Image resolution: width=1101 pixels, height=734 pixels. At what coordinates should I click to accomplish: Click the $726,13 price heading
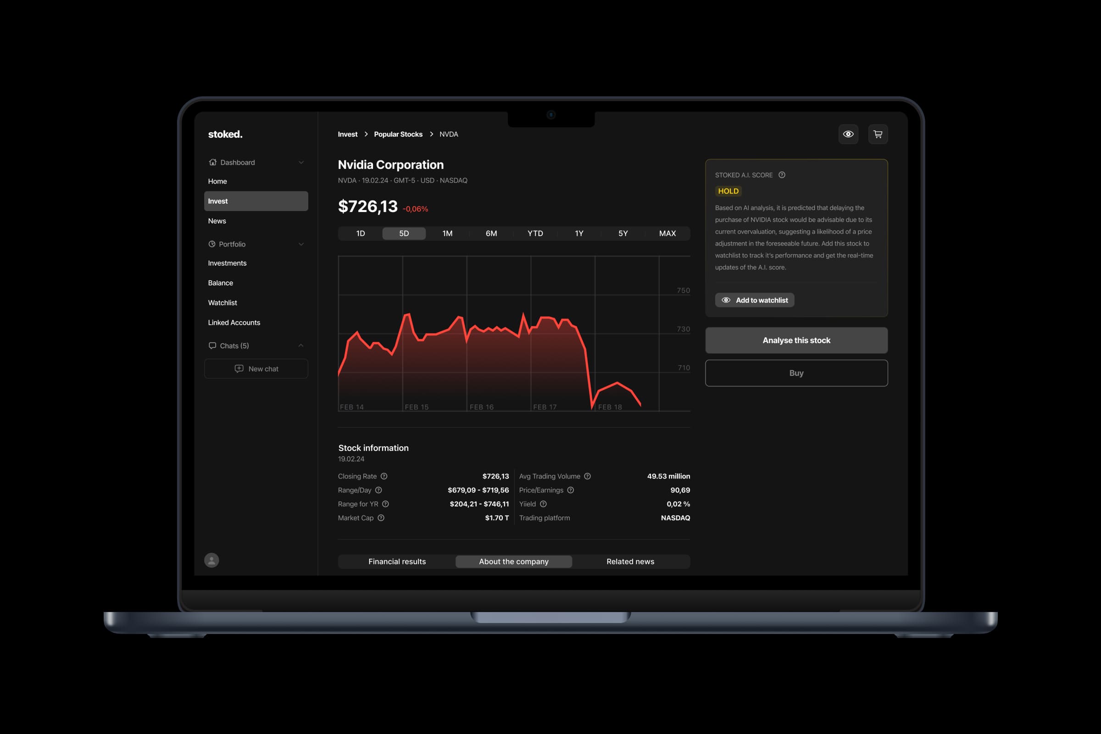(367, 206)
